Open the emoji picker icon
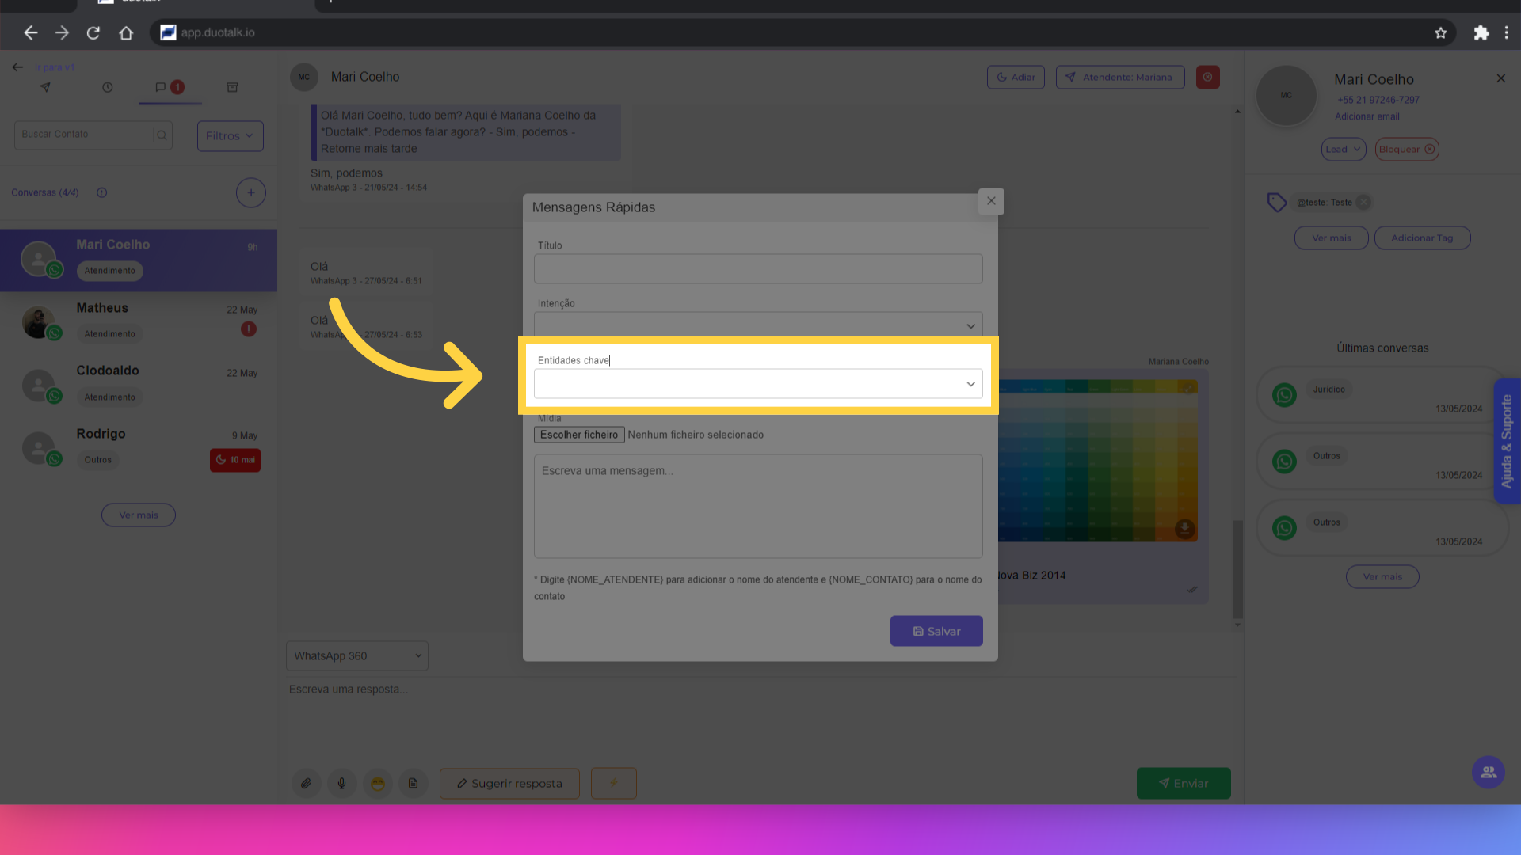The width and height of the screenshot is (1521, 855). (378, 784)
